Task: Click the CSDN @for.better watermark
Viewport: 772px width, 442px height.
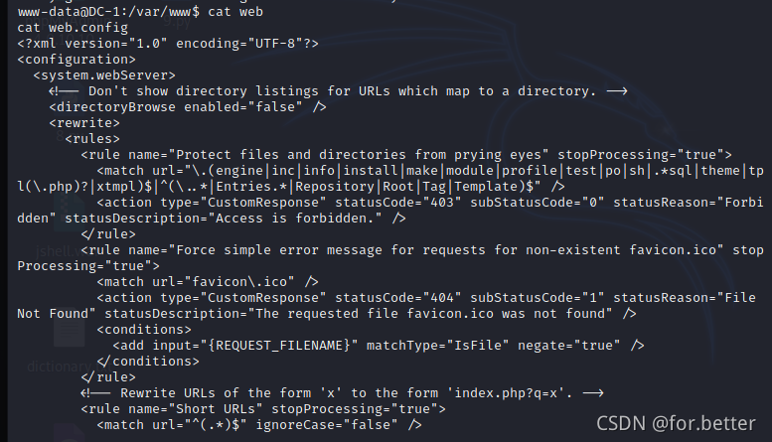Action: coord(676,423)
